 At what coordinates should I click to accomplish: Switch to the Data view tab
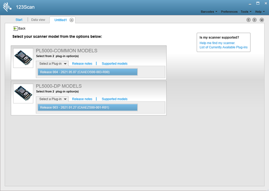[38, 20]
